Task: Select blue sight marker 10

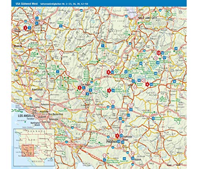Action: pos(113,91)
